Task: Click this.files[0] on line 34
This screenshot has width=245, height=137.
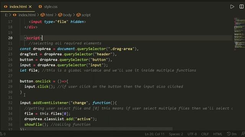Action: [54, 114]
